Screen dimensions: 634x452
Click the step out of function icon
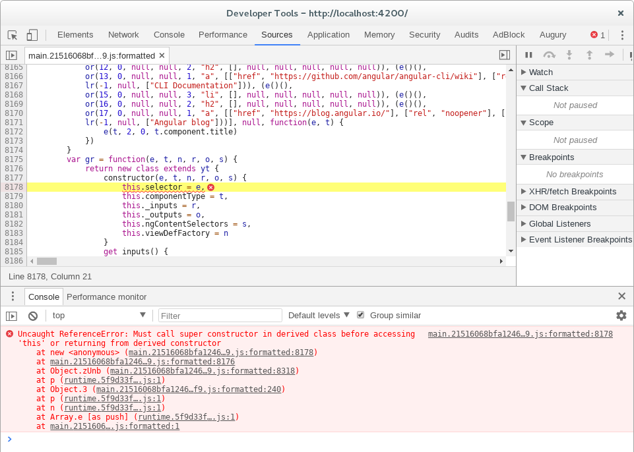coord(589,55)
